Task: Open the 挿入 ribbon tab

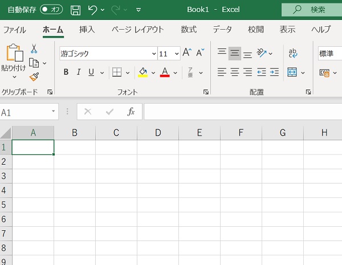Action: click(x=87, y=30)
